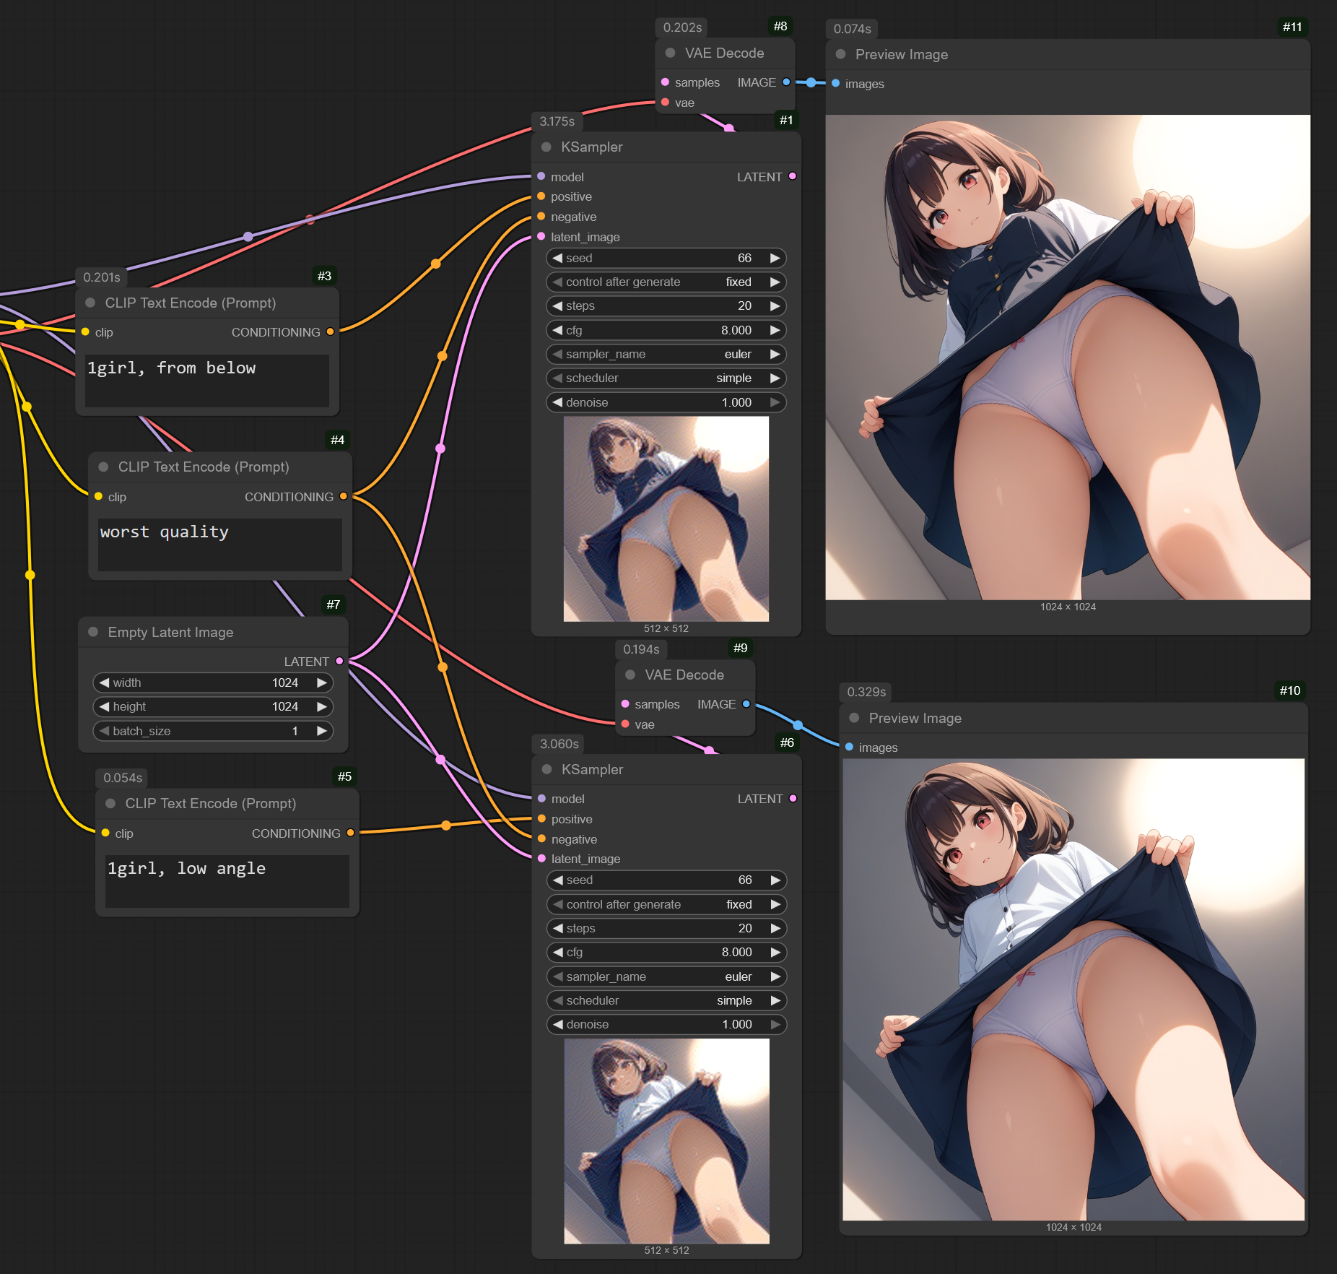This screenshot has width=1337, height=1274.
Task: Decrease seed with left arrow in KSampler #1
Action: point(557,258)
